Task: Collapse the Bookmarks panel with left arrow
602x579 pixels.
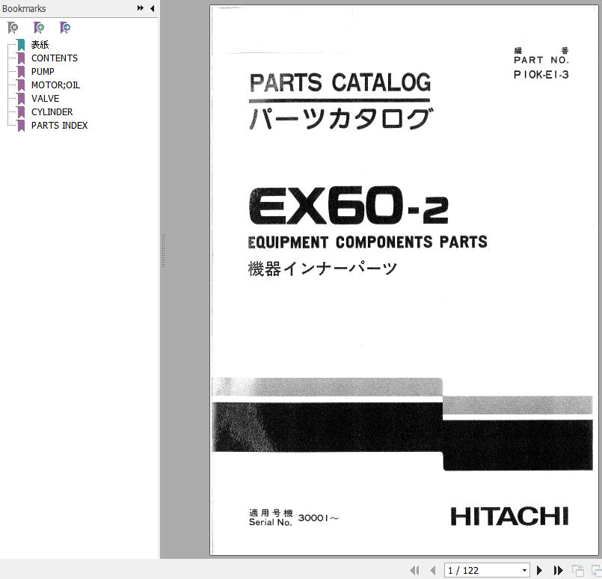Action: pyautogui.click(x=153, y=8)
